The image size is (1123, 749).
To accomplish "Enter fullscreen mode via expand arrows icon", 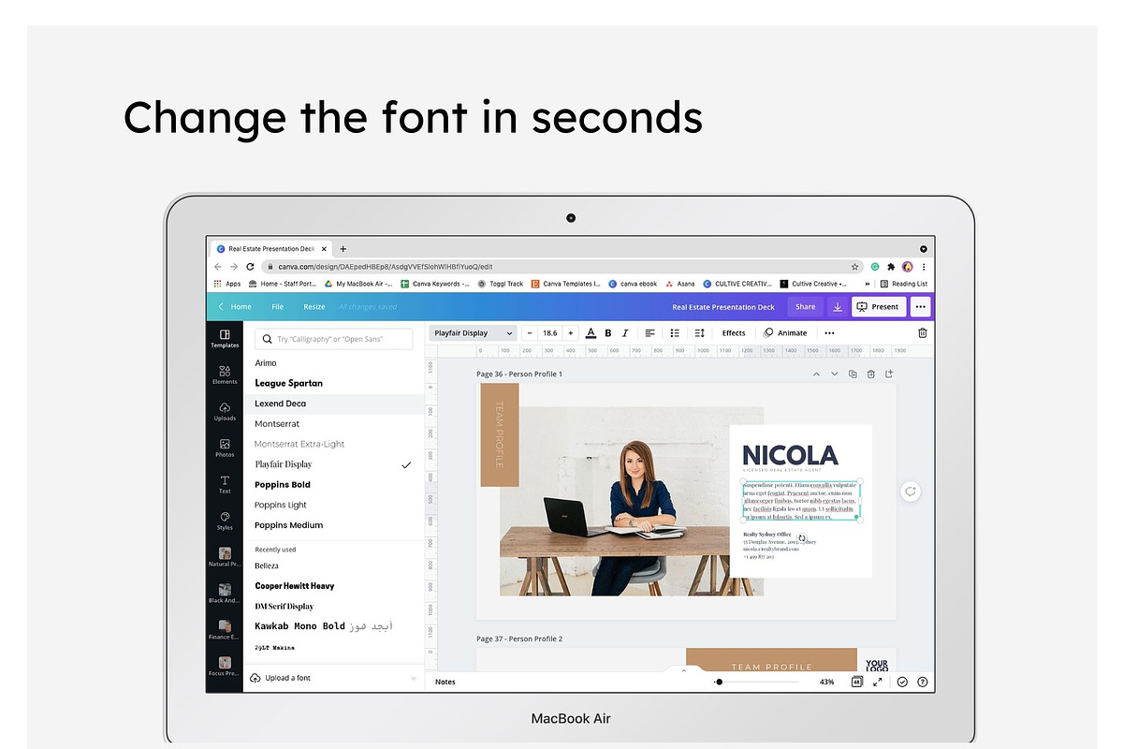I will tap(878, 682).
